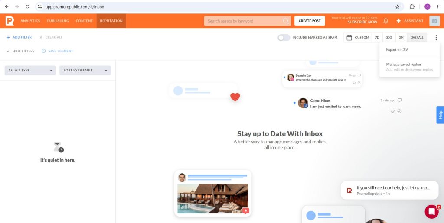The height and width of the screenshot is (223, 444).
Task: Click the large red heart icon
Action: click(235, 97)
